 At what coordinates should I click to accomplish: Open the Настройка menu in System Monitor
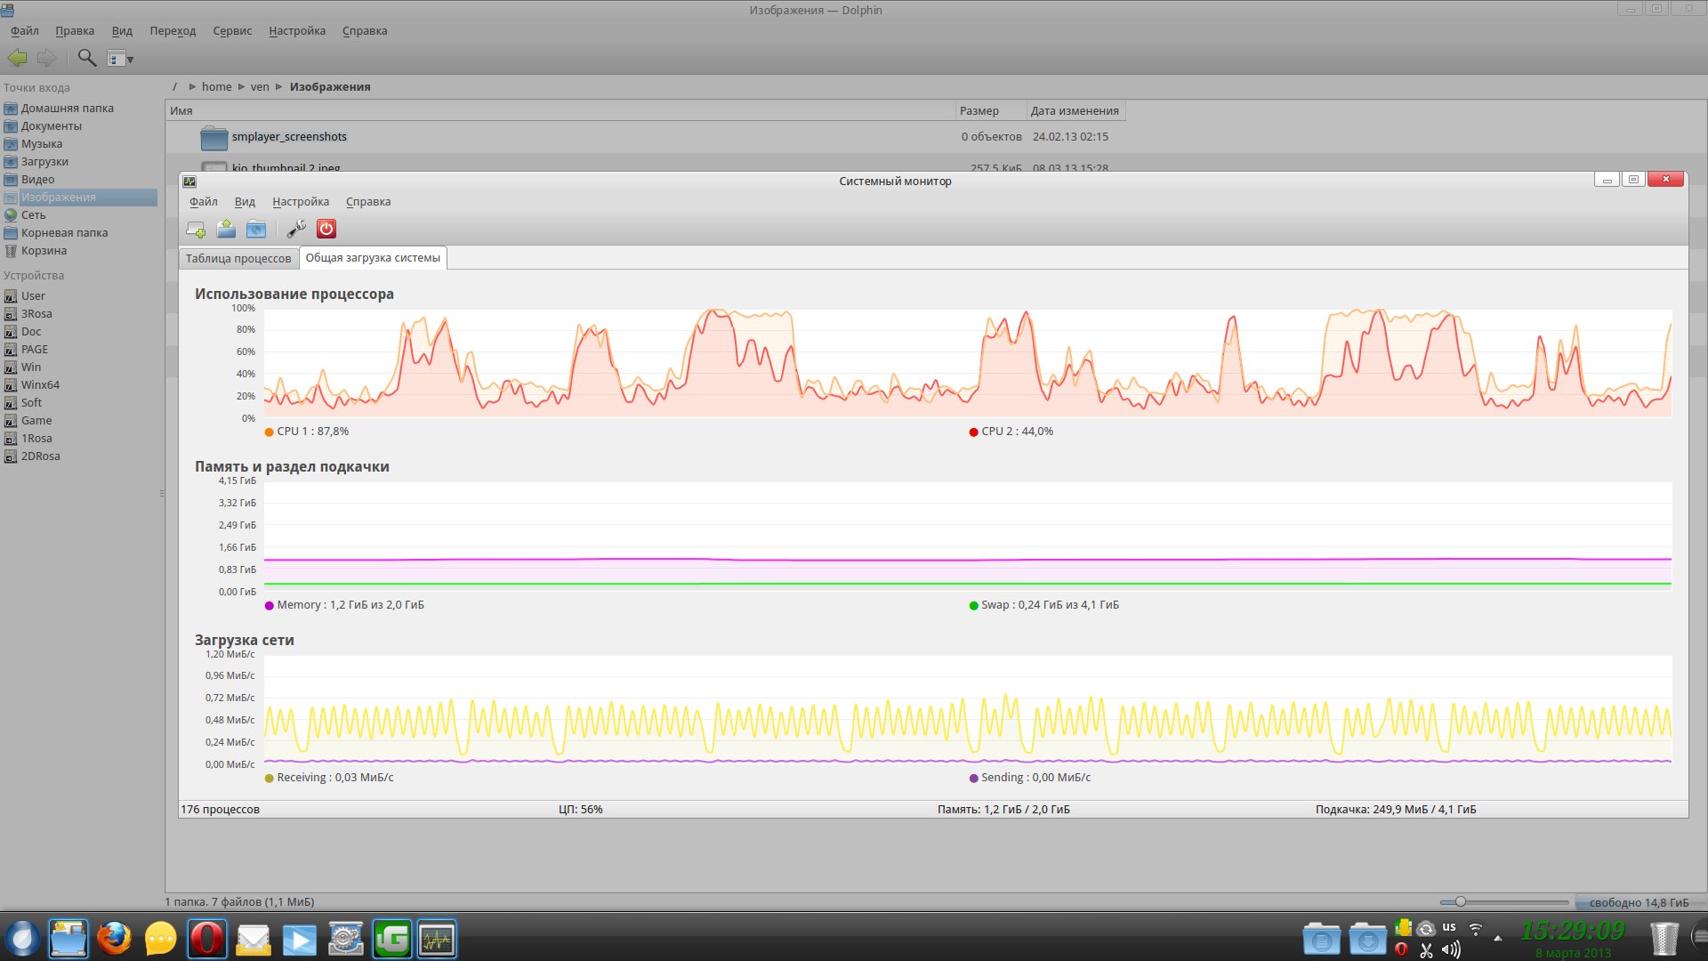tap(300, 202)
